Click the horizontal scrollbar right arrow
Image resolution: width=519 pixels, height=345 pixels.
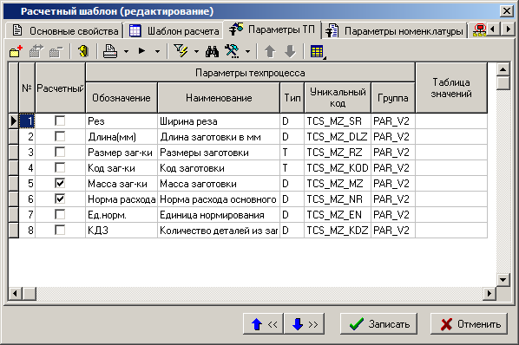[x=489, y=293]
